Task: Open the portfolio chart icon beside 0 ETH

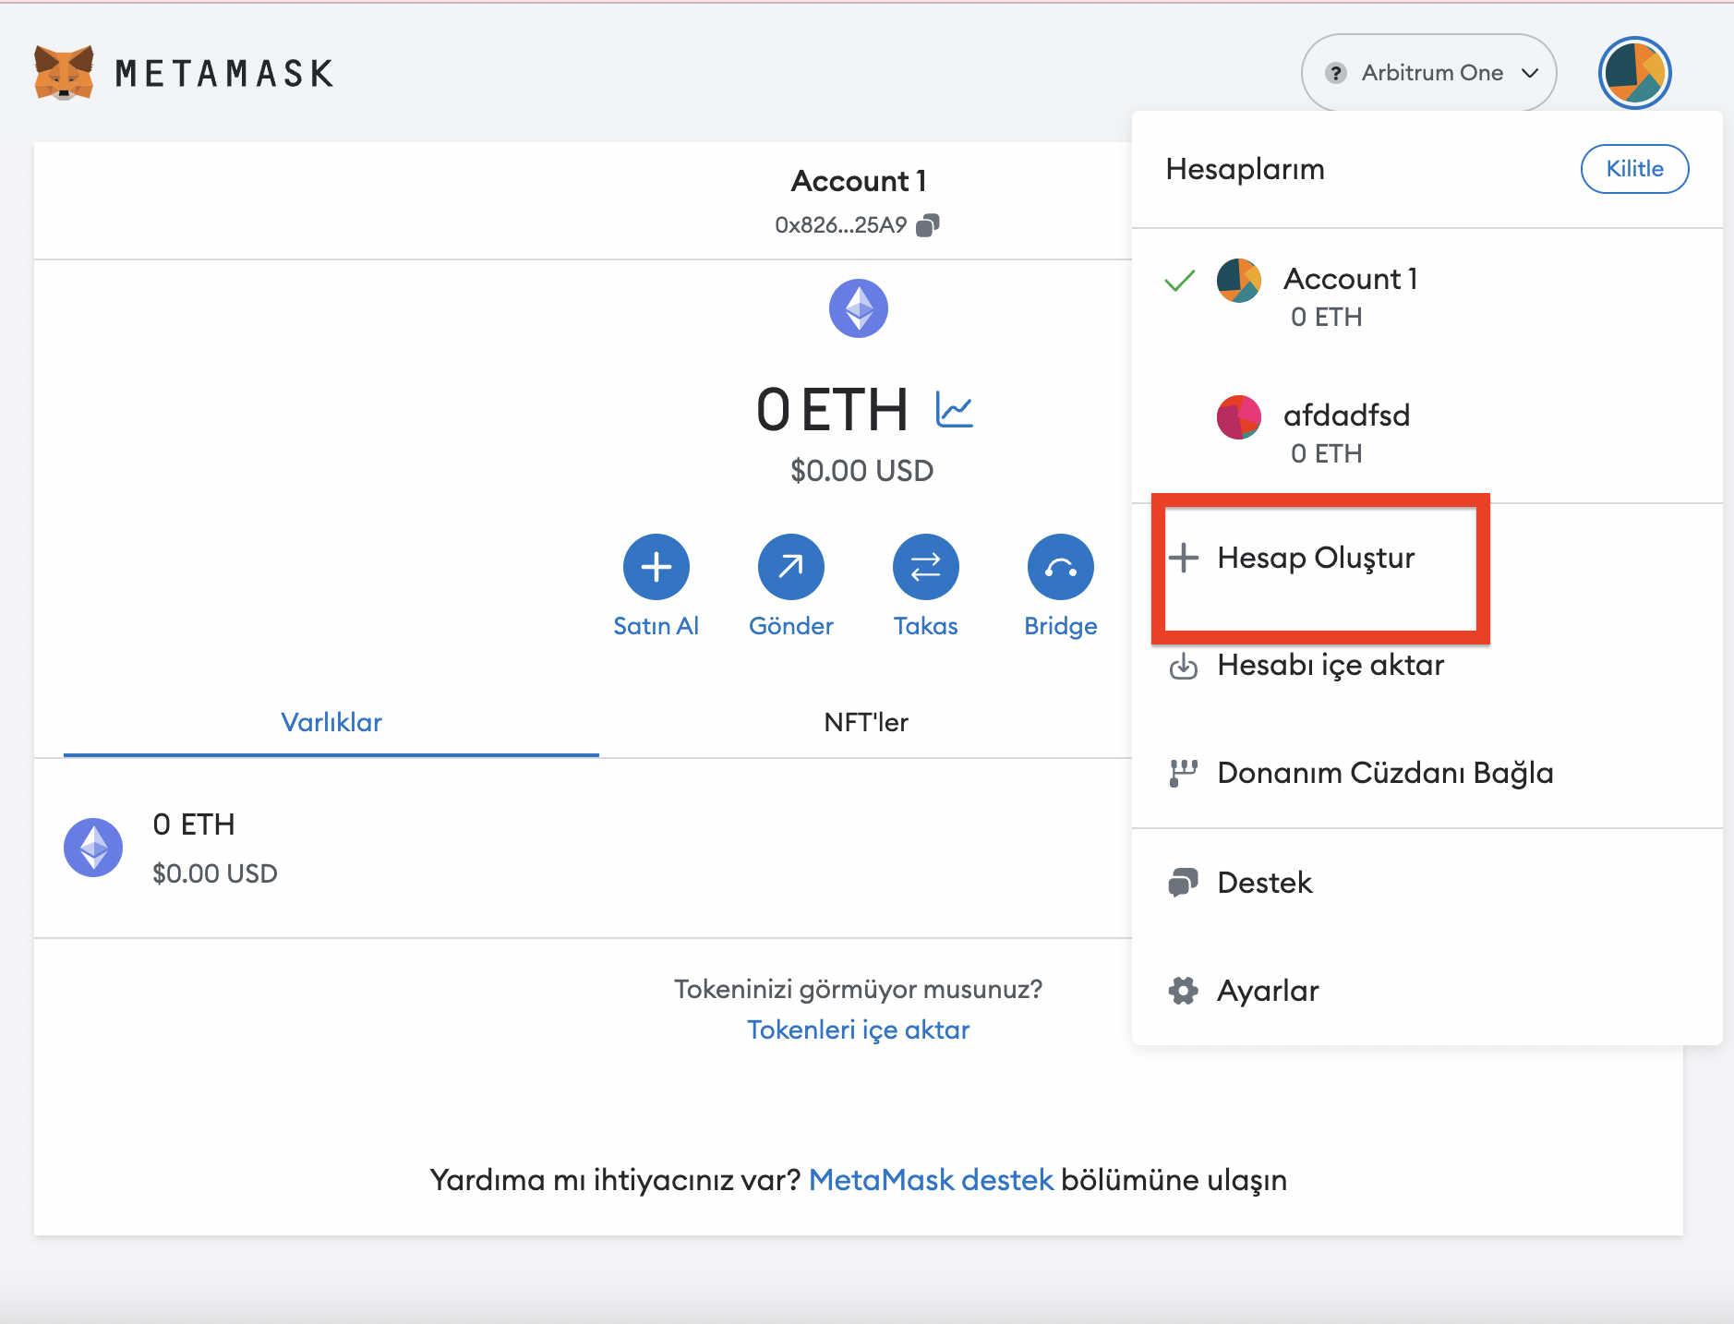Action: [955, 410]
